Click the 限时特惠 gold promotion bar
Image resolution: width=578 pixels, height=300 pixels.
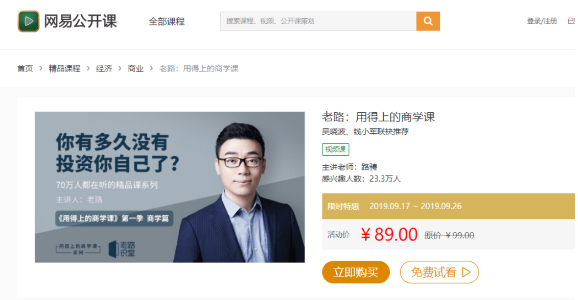(448, 206)
